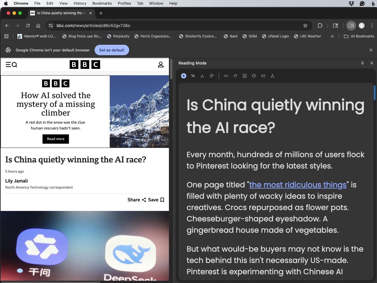Click the Reading Mode book icon in toolbar
Viewport: 377px width, 283px height.
[x=351, y=26]
